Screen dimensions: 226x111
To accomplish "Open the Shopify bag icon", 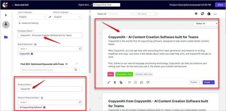I will pos(209,14).
